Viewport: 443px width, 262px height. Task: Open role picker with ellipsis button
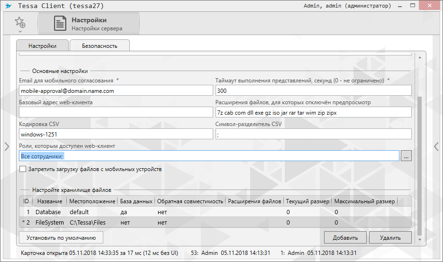pyautogui.click(x=406, y=156)
